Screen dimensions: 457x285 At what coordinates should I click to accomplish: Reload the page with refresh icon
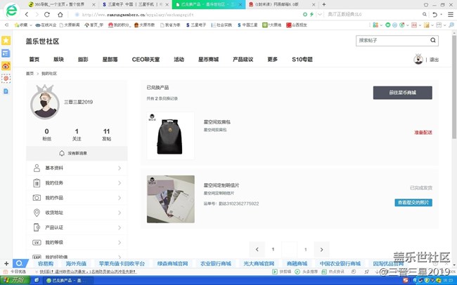[46, 14]
